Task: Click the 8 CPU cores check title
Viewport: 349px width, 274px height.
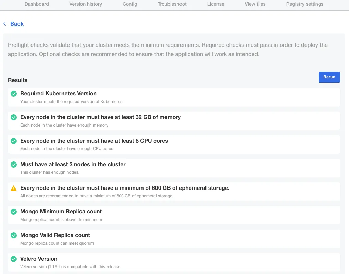Action: pyautogui.click(x=94, y=141)
